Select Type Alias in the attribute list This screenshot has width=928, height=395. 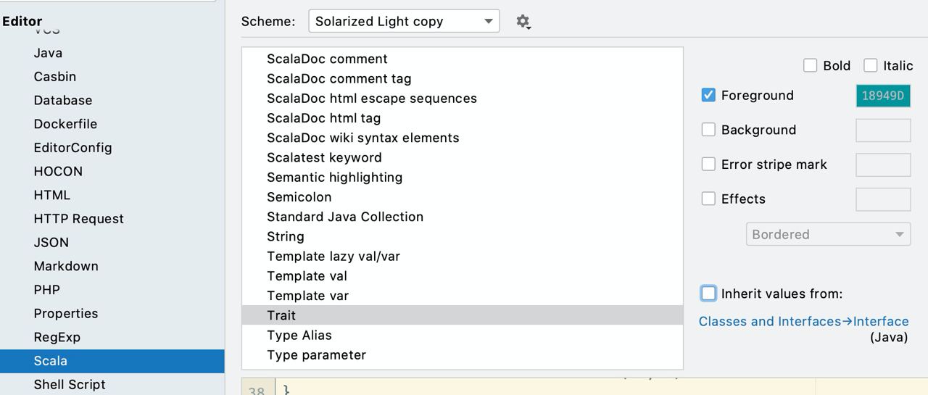(x=463, y=335)
